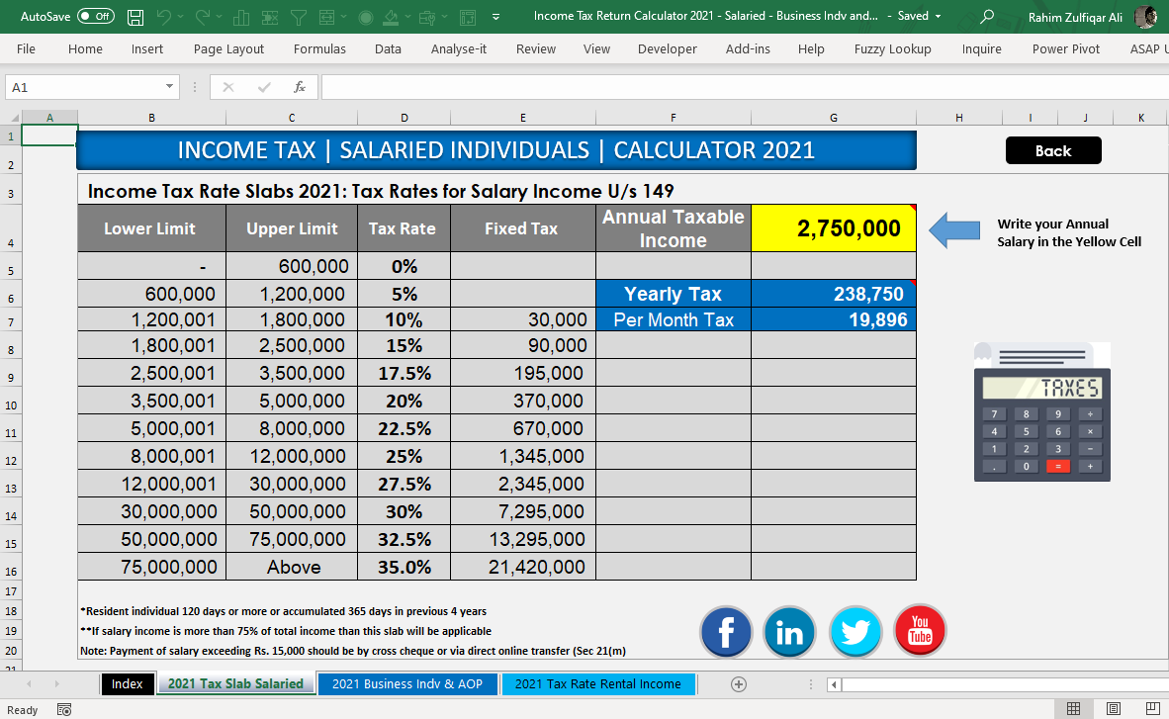This screenshot has height=719, width=1169.
Task: Click the Facebook icon
Action: [x=725, y=632]
